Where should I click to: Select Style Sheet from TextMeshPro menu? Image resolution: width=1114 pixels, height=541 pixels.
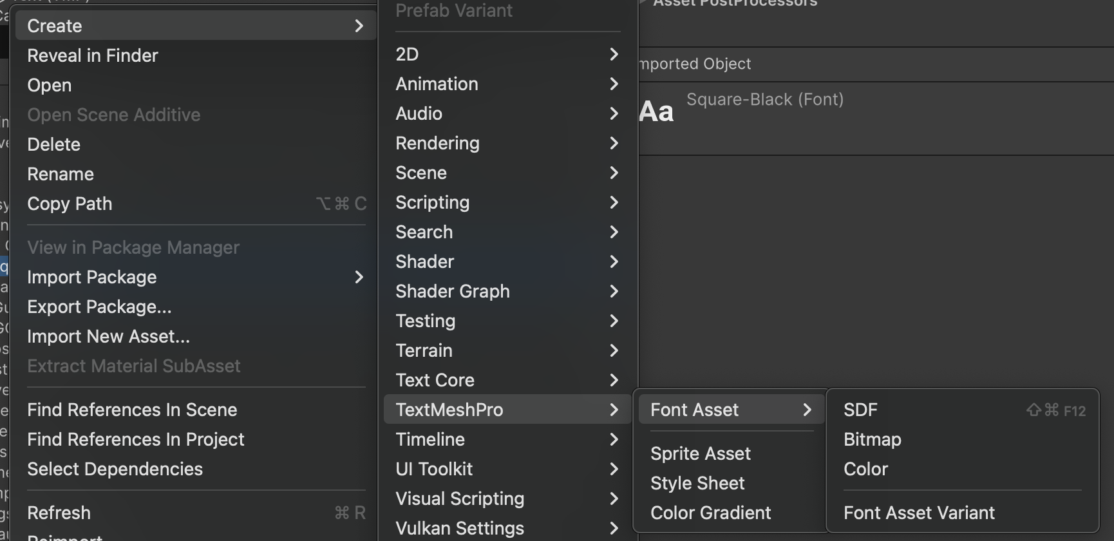coord(697,484)
